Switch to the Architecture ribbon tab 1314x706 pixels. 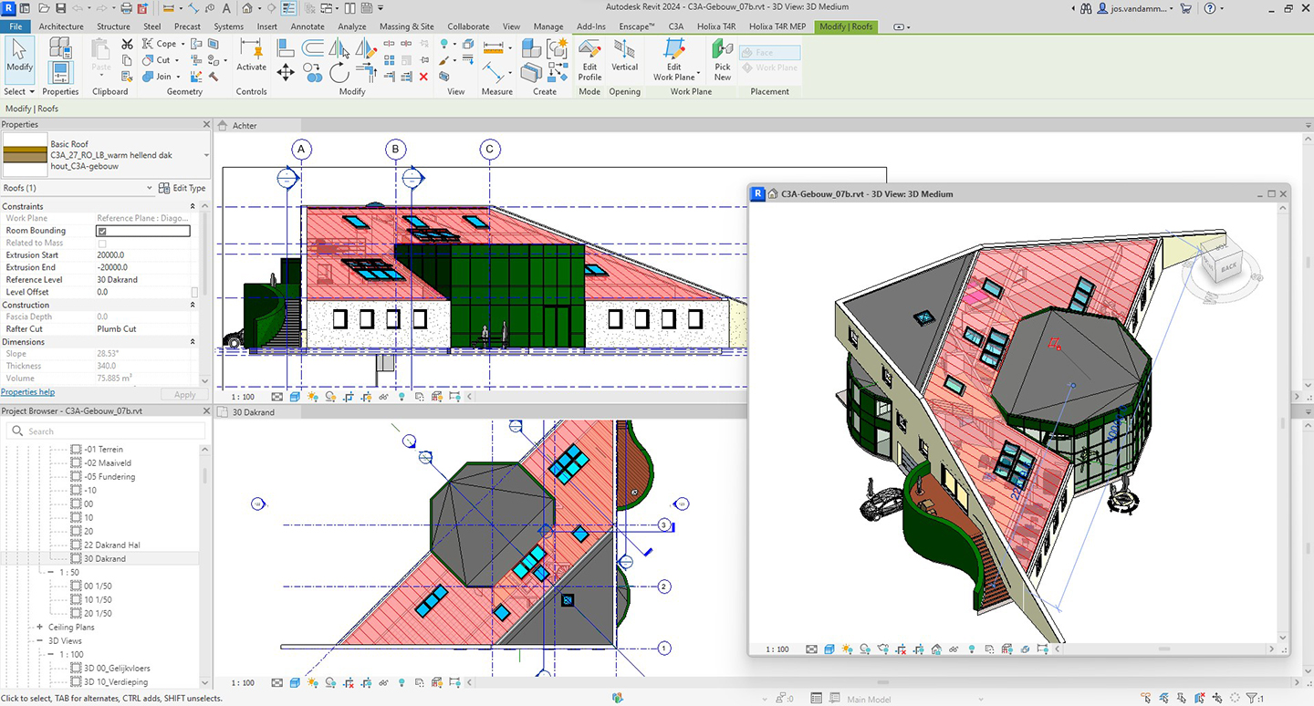click(x=61, y=26)
